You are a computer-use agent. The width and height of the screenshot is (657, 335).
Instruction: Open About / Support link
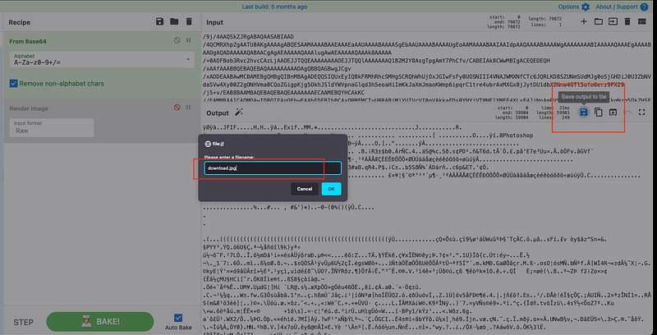(622, 7)
